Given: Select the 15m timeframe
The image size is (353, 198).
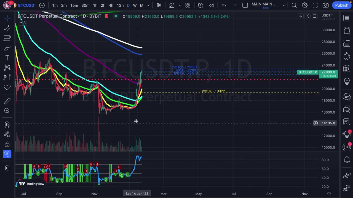Looking at the screenshot, I should coord(74,5).
